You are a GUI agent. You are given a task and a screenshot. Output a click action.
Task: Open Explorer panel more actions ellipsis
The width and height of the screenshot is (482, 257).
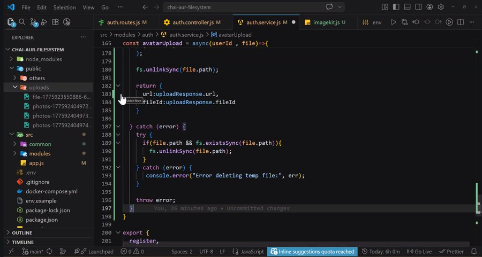[x=84, y=37]
